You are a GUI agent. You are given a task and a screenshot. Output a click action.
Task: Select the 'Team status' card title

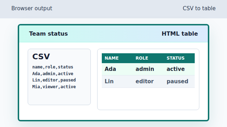[x=48, y=34]
